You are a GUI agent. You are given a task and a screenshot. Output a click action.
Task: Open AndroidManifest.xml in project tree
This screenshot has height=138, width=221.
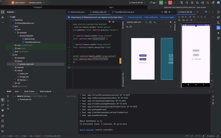24,23
